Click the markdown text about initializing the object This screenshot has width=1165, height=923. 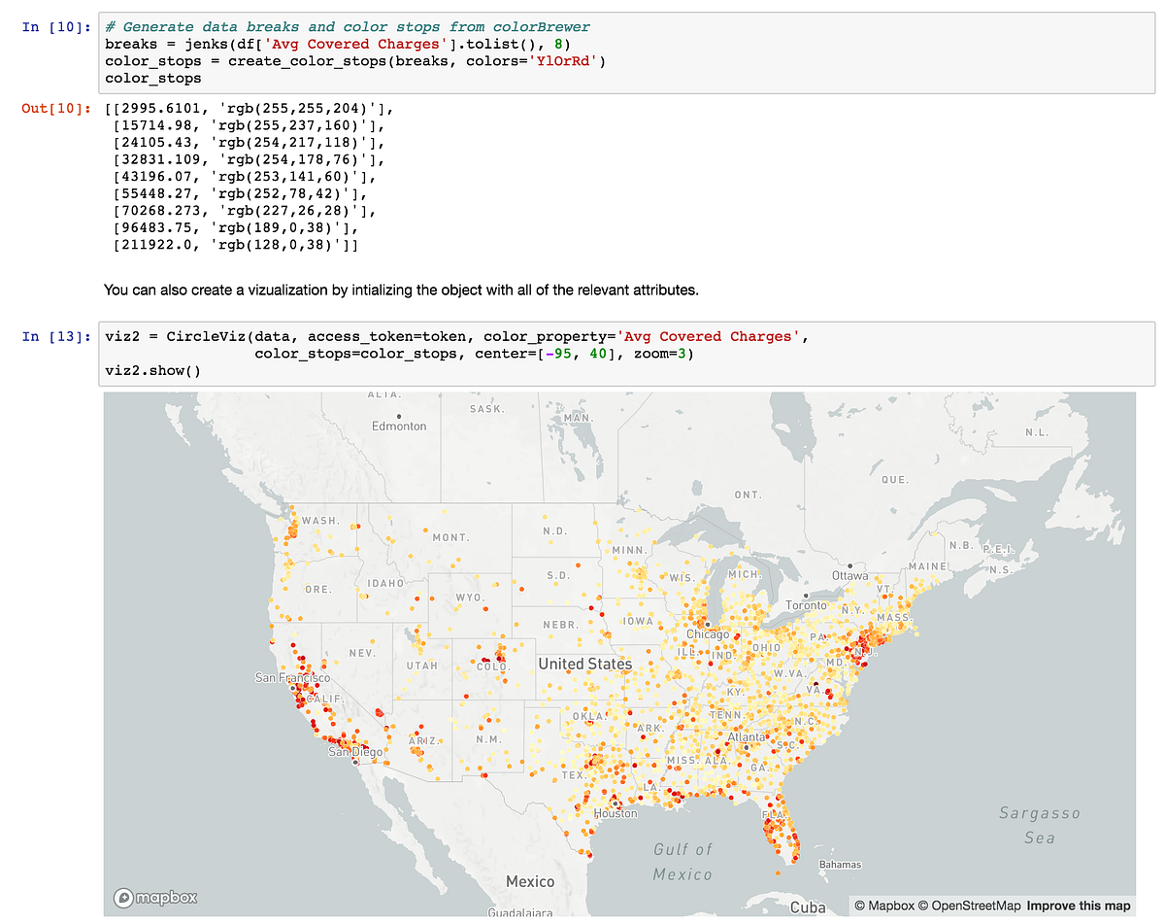(x=388, y=290)
